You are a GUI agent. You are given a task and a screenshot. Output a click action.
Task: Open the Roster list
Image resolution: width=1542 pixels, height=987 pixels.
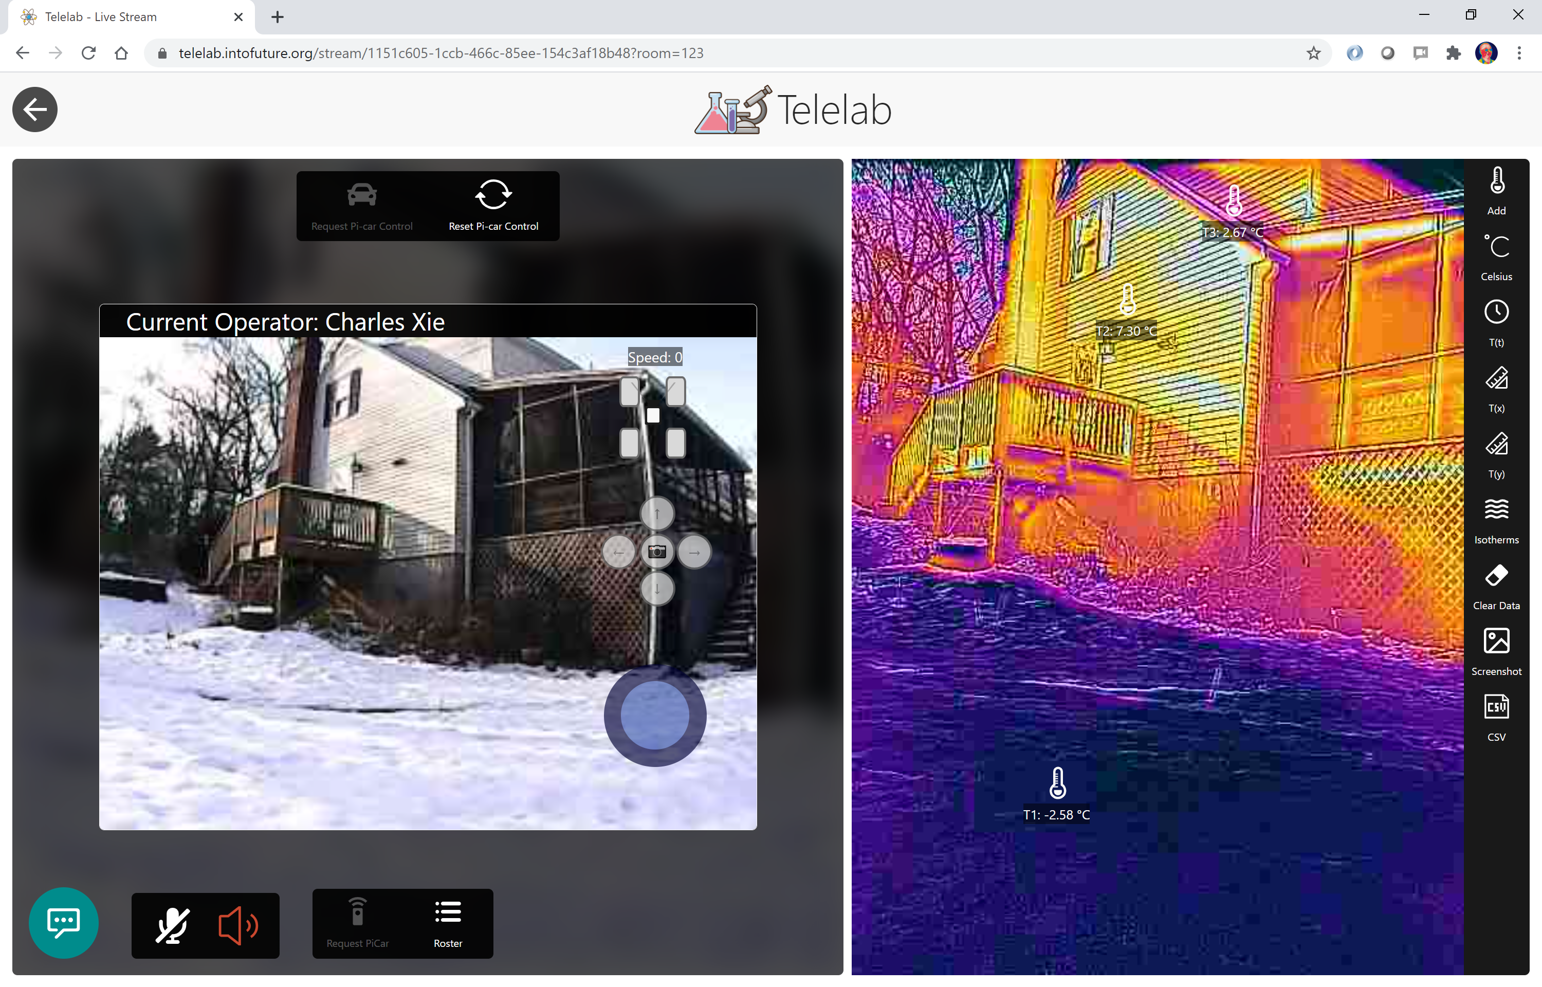pos(448,923)
